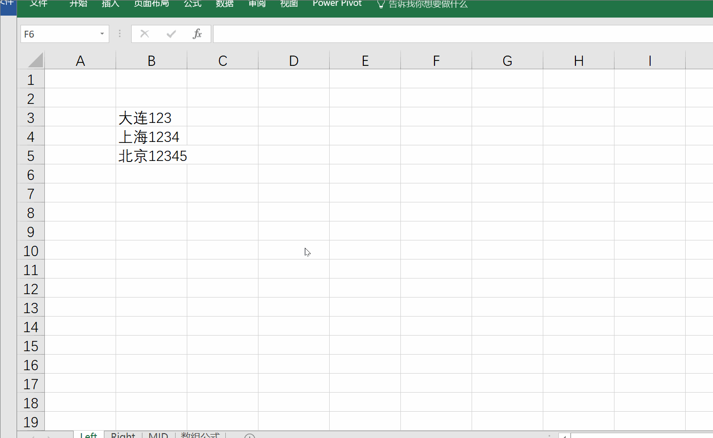Click the Cancel X icon in formula bar
The image size is (713, 438).
[x=144, y=34]
